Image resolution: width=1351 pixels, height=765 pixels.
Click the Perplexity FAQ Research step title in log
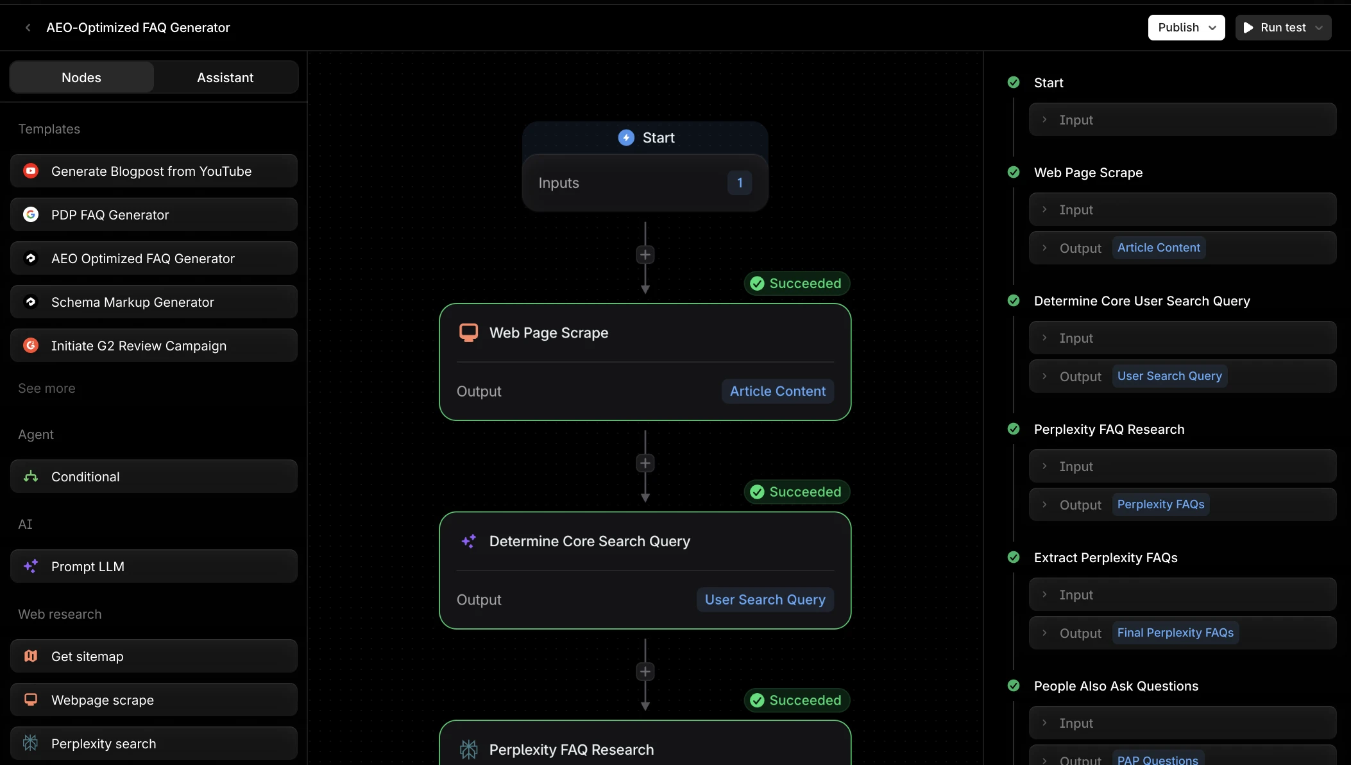coord(1109,429)
